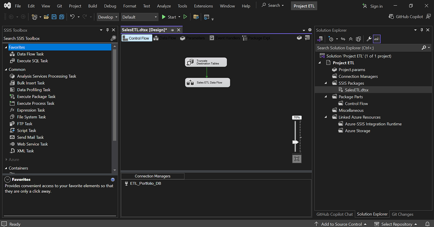The width and height of the screenshot is (434, 227).
Task: Open the Default platform dropdown
Action: (x=139, y=17)
